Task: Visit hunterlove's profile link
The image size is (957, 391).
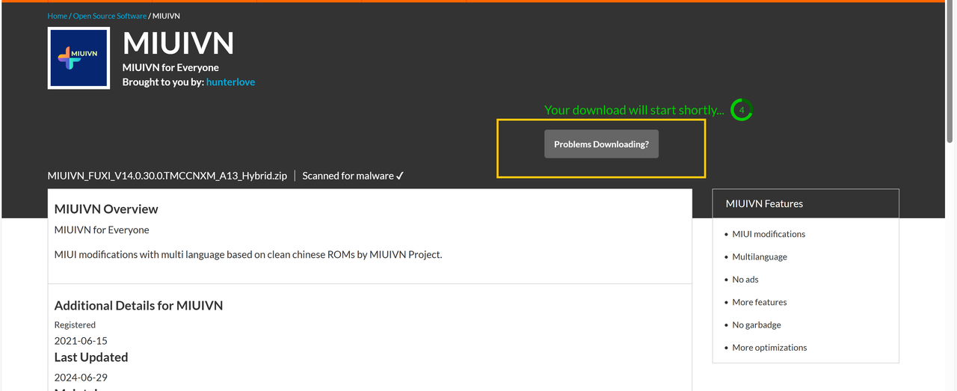Action: (x=230, y=82)
